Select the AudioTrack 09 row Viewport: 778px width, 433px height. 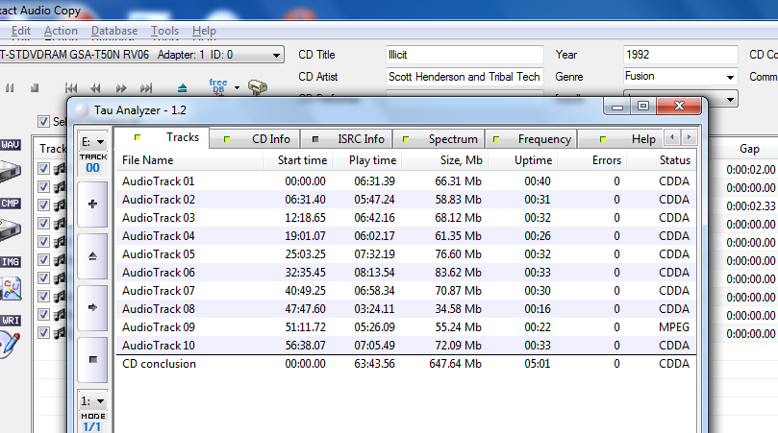pyautogui.click(x=406, y=327)
